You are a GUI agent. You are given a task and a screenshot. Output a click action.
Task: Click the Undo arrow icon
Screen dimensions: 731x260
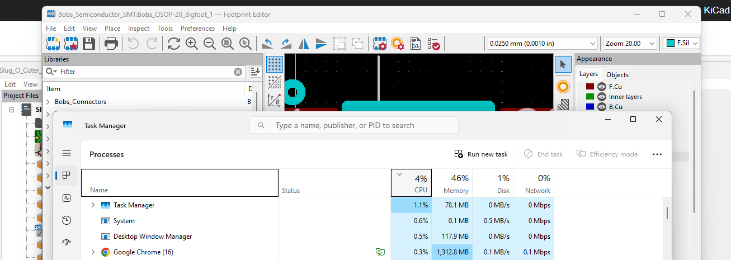tap(133, 43)
